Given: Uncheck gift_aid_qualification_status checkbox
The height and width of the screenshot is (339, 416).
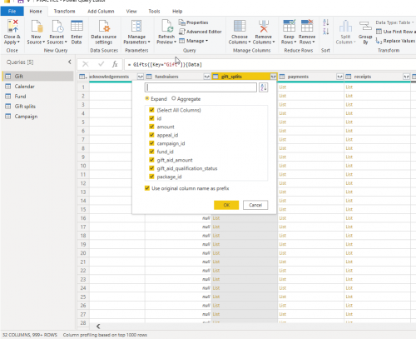Looking at the screenshot, I should [x=151, y=168].
